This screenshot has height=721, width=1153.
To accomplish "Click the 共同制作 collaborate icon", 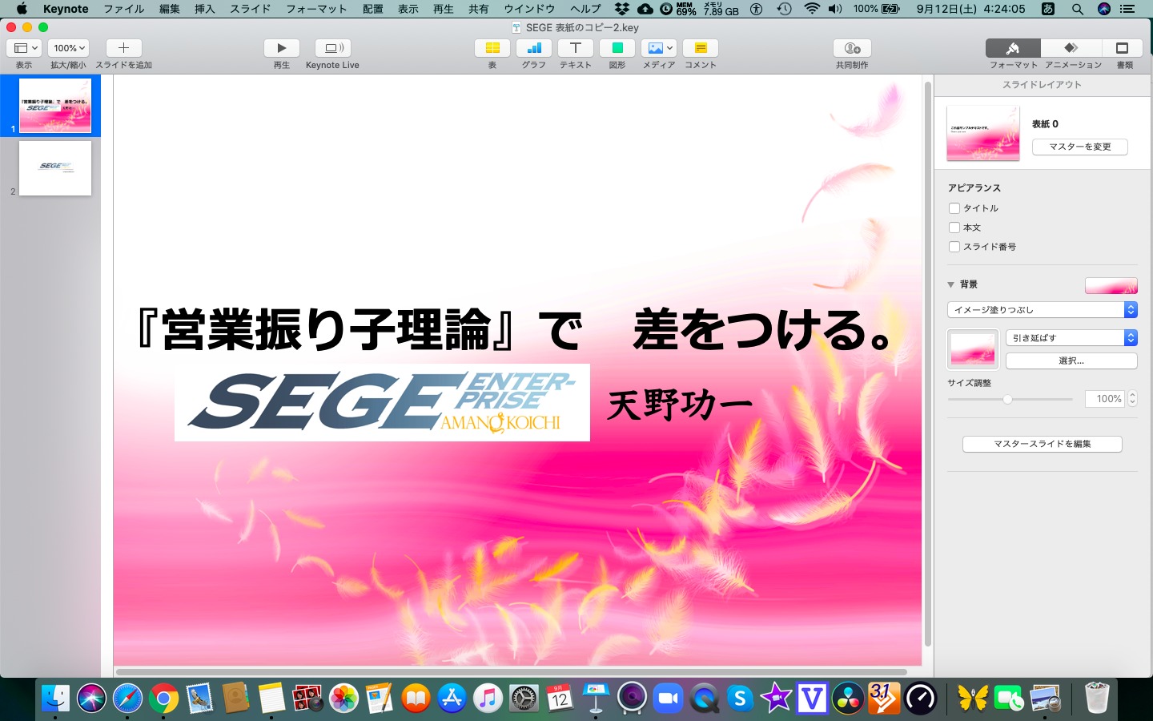I will 852,48.
